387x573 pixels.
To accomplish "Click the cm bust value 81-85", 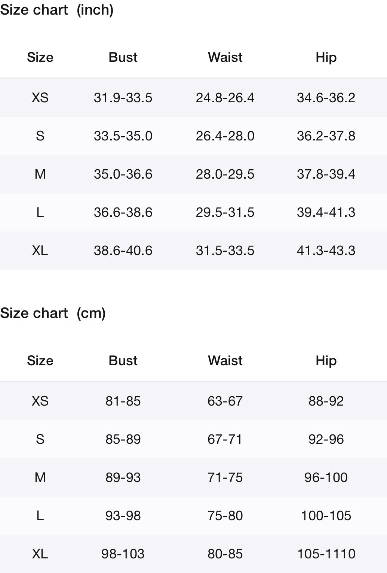I will (123, 401).
